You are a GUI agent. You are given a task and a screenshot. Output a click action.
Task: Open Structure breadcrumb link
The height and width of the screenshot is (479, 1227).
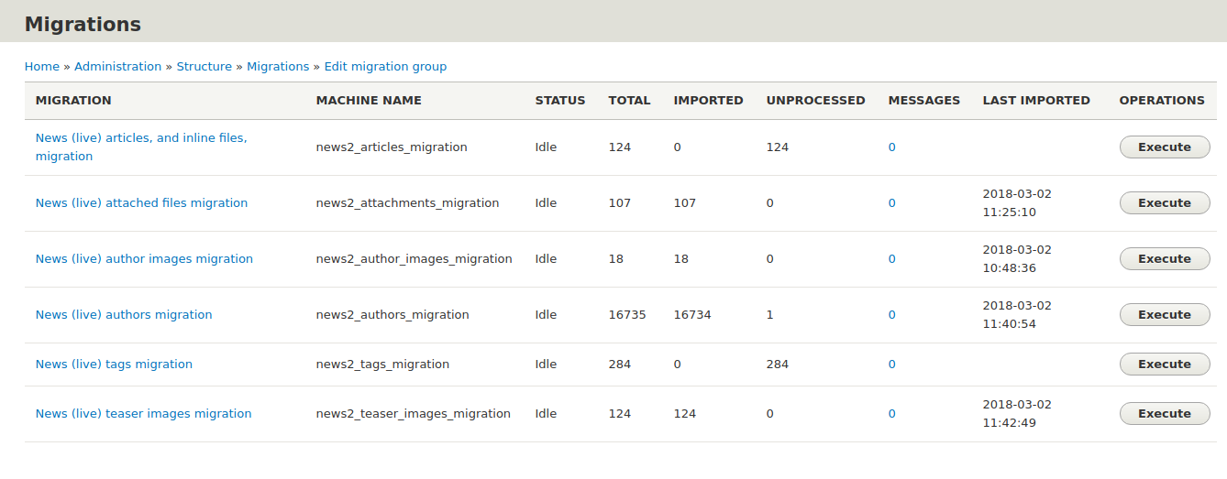204,67
